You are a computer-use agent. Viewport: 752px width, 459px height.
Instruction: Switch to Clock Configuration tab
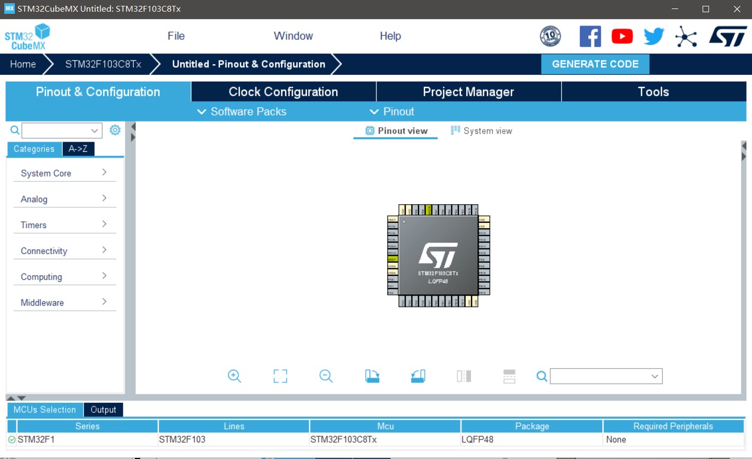coord(283,92)
